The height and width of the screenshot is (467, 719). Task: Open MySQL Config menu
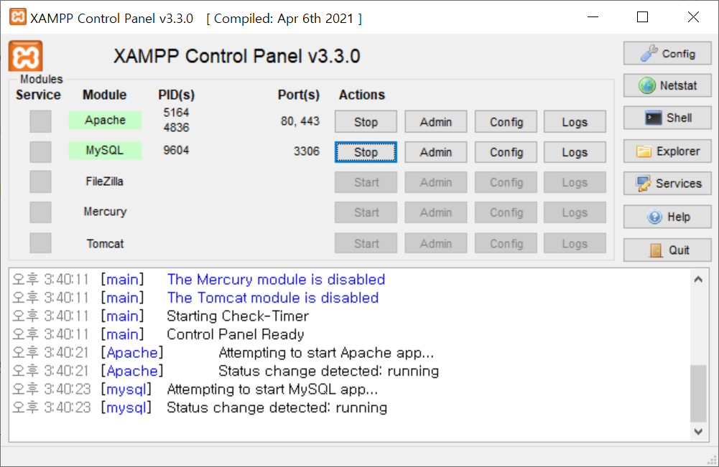[x=506, y=152]
